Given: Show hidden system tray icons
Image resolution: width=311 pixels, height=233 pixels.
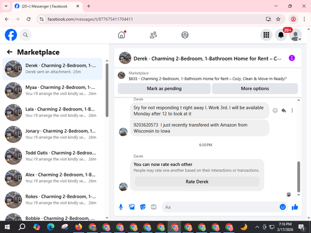Looking at the screenshot, I should coord(257,227).
